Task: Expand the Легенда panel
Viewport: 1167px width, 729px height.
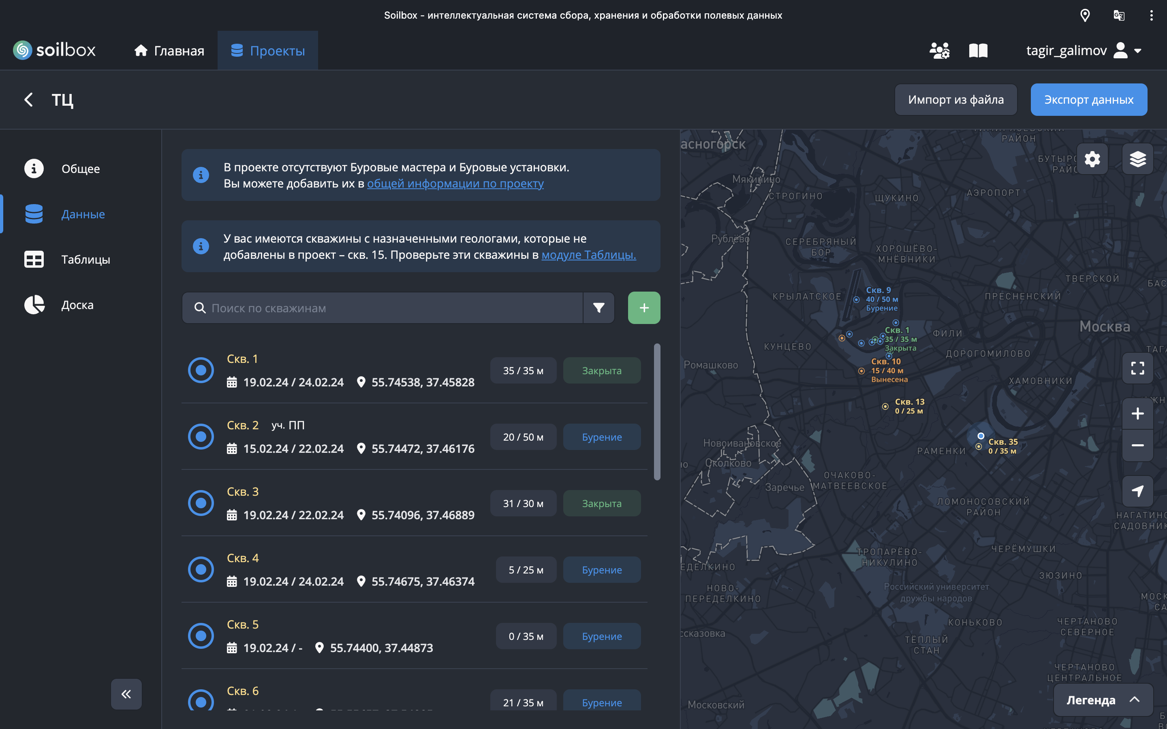Action: pos(1103,699)
